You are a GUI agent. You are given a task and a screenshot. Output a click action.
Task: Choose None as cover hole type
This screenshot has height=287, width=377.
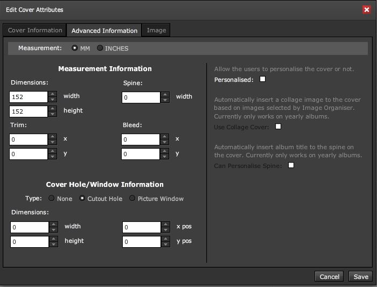point(51,198)
